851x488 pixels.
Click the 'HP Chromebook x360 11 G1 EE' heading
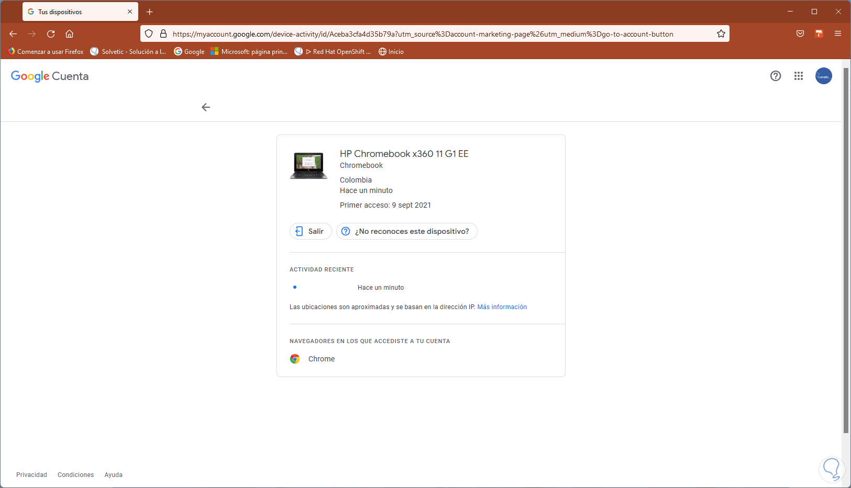pos(404,154)
